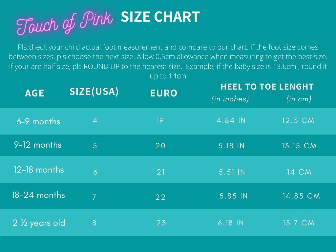Click the (in cm) subheading
Viewport: 336px width, 252px height.
[299, 99]
